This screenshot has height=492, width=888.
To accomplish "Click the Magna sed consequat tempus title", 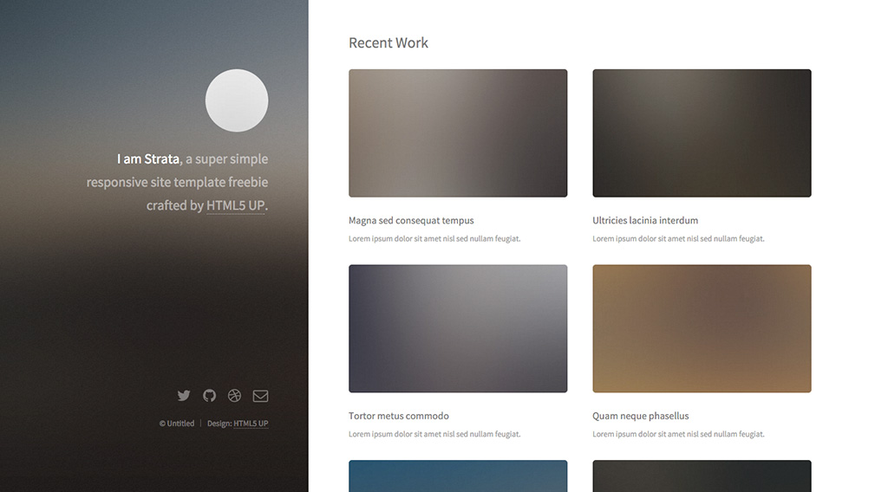I will click(411, 221).
